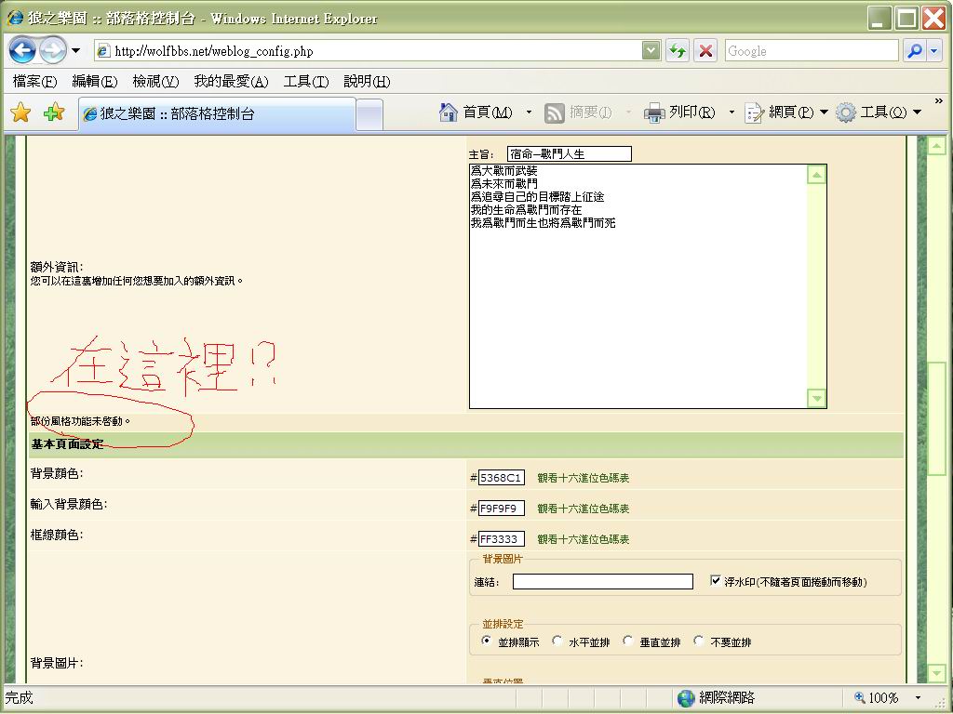This screenshot has width=953, height=714.
Task: Open the zoom level 100% dropdown arrow
Action: click(918, 698)
